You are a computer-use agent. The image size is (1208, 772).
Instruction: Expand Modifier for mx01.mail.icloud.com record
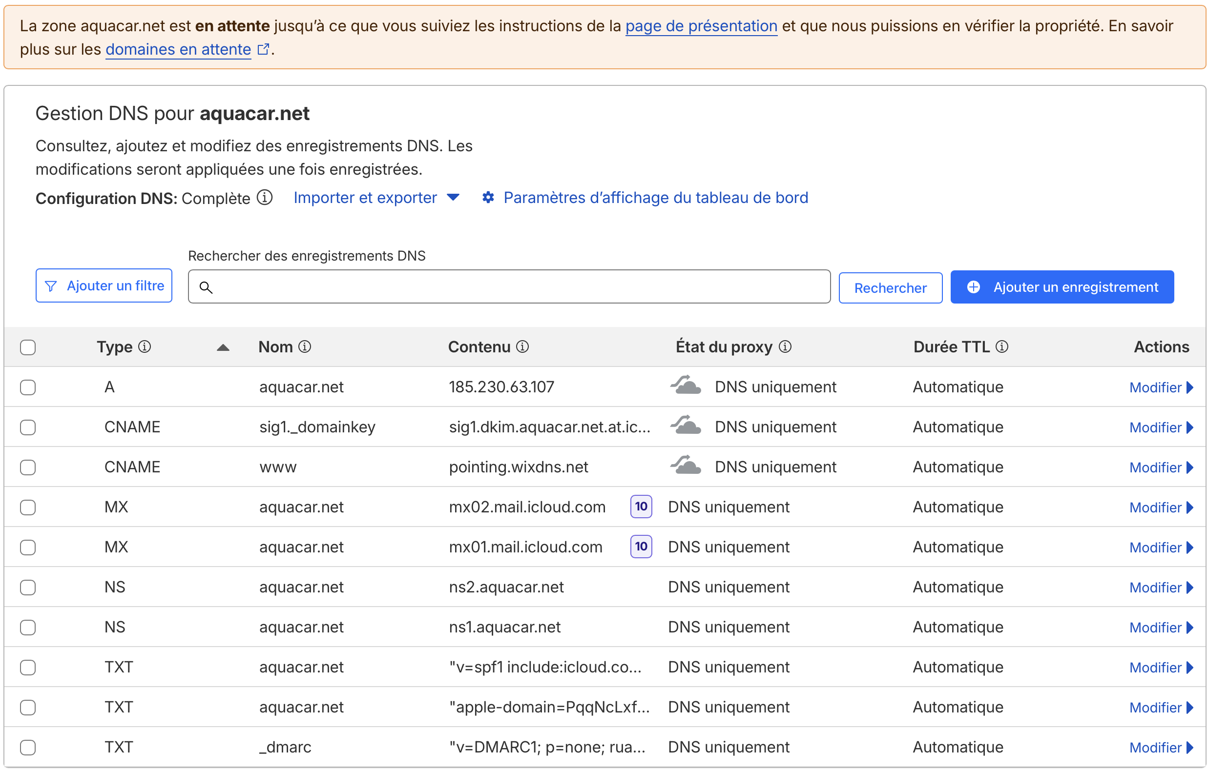1160,548
